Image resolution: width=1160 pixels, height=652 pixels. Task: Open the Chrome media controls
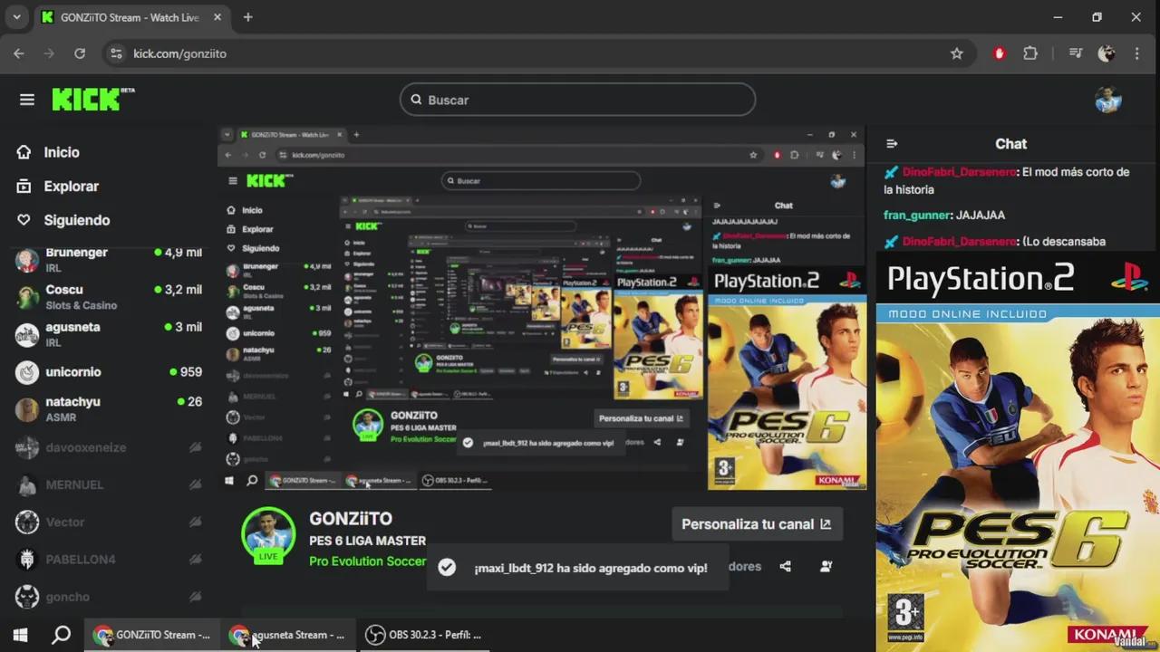pos(1076,53)
